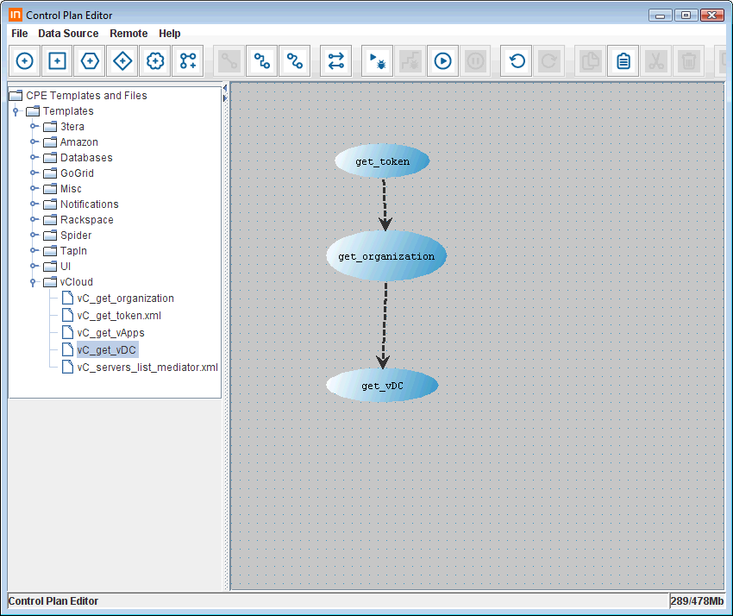Viewport: 733px width, 616px height.
Task: Click the grayed pause icon
Action: 475,61
